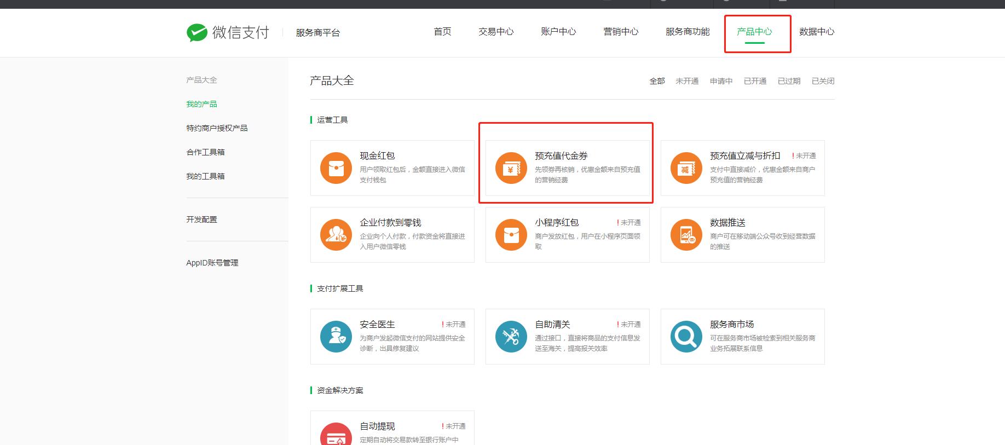Filter products by 未开通

point(687,81)
